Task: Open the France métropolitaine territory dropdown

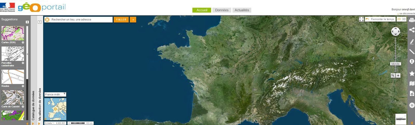Action: click(x=55, y=94)
